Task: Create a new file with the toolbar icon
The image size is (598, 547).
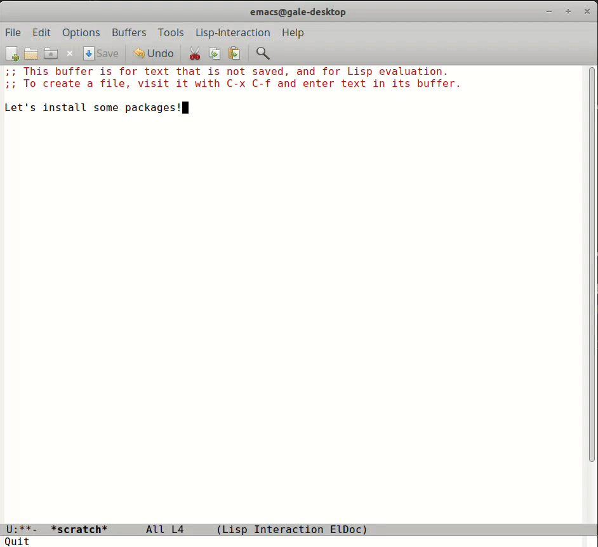Action: pyautogui.click(x=11, y=53)
